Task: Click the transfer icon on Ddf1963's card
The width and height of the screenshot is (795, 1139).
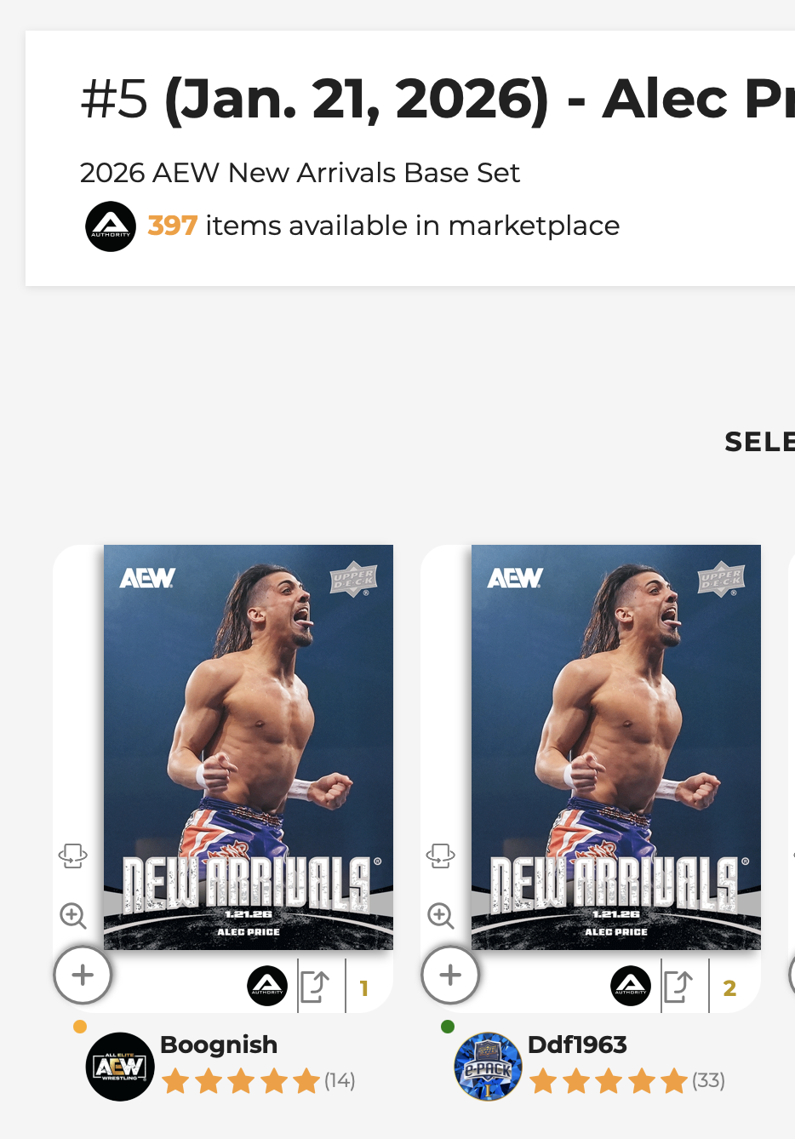Action: pyautogui.click(x=678, y=987)
